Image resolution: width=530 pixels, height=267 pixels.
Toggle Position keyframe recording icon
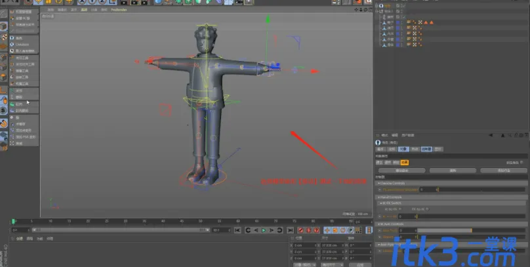coord(327,230)
